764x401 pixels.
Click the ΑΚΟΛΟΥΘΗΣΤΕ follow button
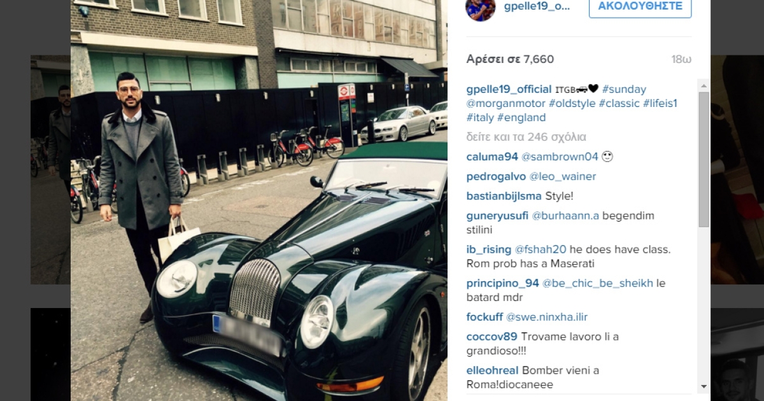(x=640, y=7)
